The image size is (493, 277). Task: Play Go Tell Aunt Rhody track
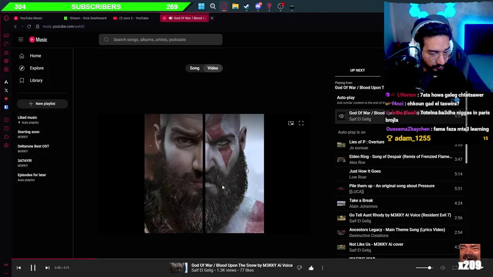click(400, 218)
